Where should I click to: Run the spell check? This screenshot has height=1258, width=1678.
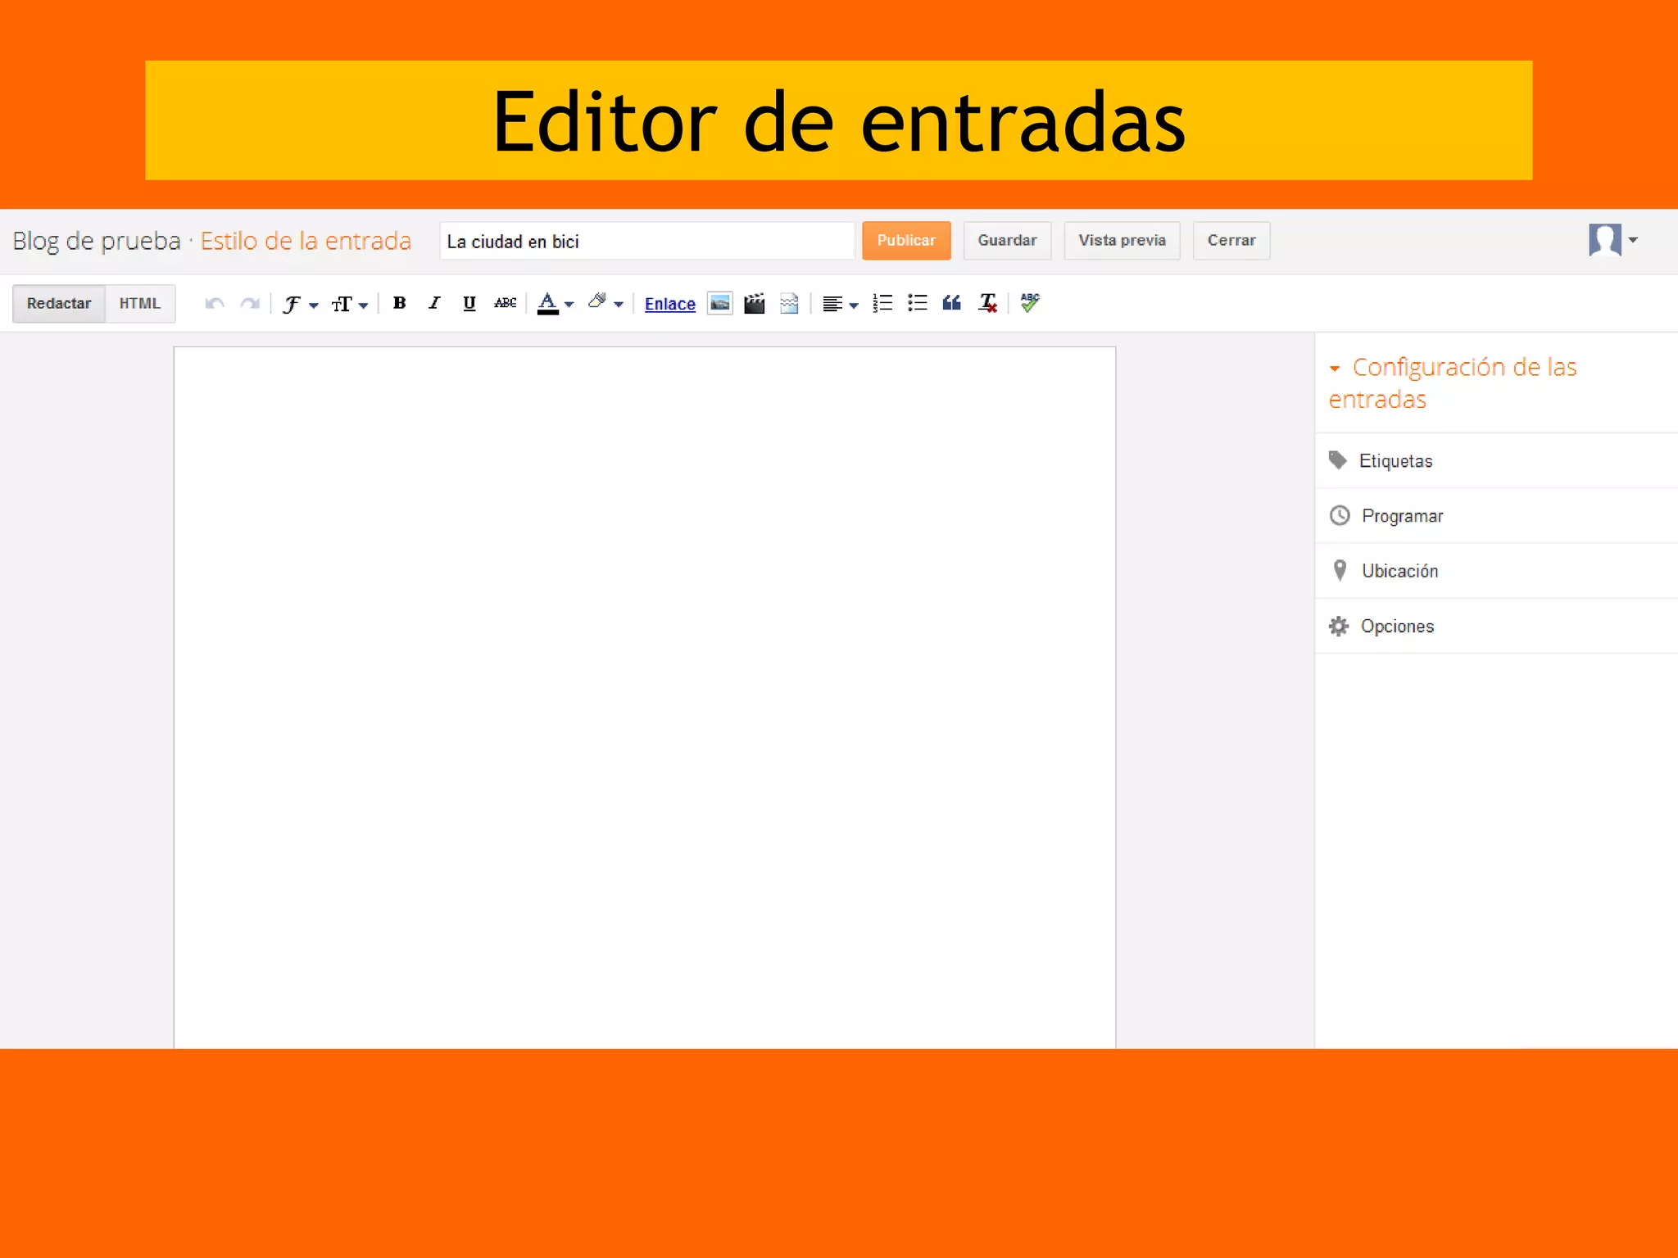point(1030,303)
